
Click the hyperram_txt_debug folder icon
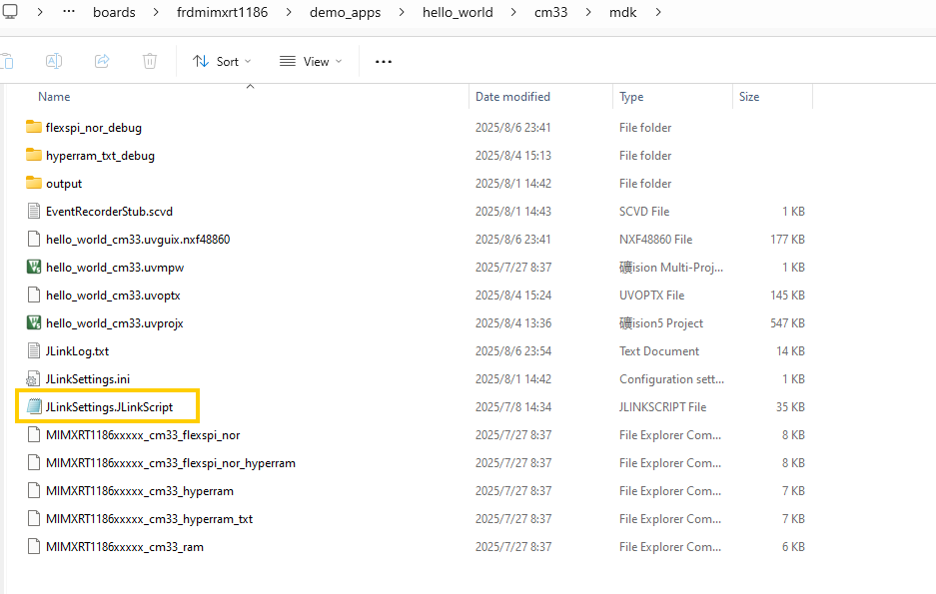[x=34, y=155]
